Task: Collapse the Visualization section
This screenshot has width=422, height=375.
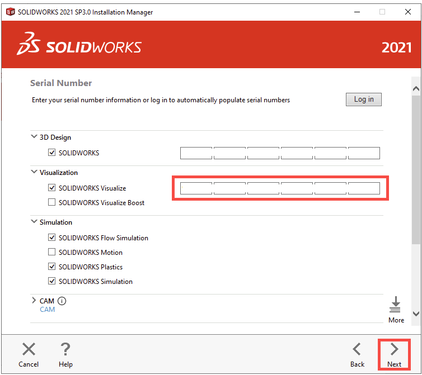Action: [34, 172]
